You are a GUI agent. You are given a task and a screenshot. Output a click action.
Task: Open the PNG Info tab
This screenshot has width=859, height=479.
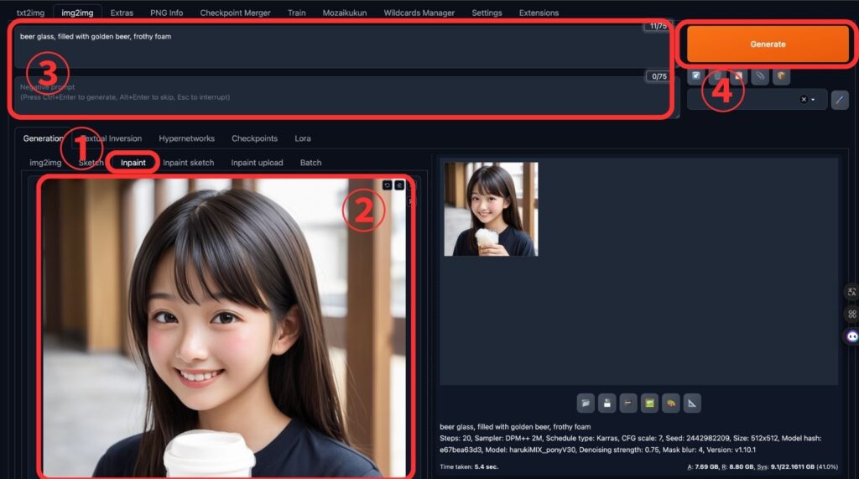click(x=164, y=13)
